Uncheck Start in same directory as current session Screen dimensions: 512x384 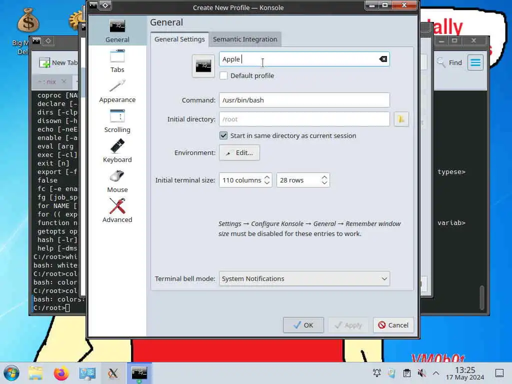(x=223, y=135)
